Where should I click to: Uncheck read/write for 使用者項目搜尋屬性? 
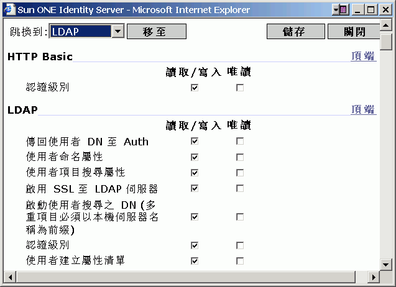(x=195, y=173)
